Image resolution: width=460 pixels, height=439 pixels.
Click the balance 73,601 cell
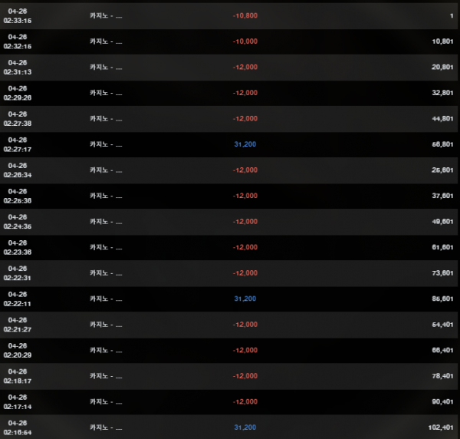442,272
